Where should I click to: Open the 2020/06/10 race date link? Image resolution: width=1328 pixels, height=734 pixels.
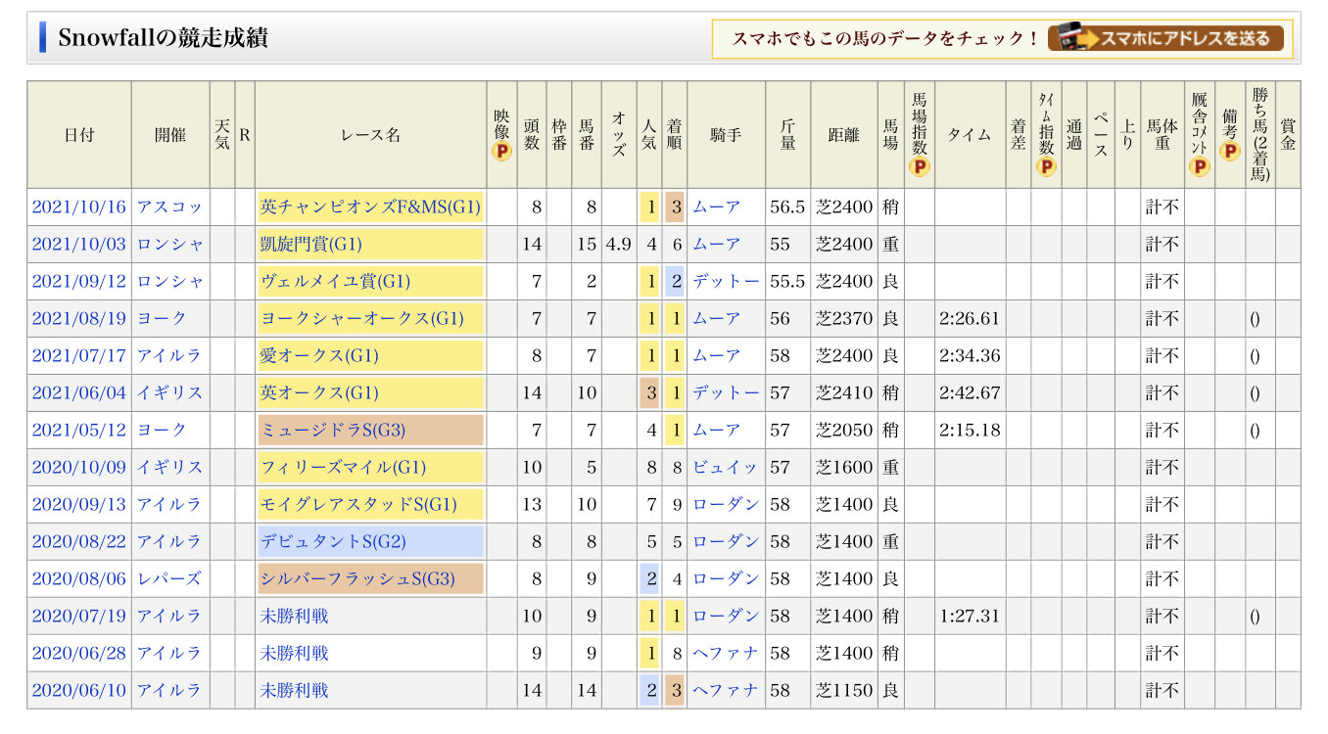[79, 691]
